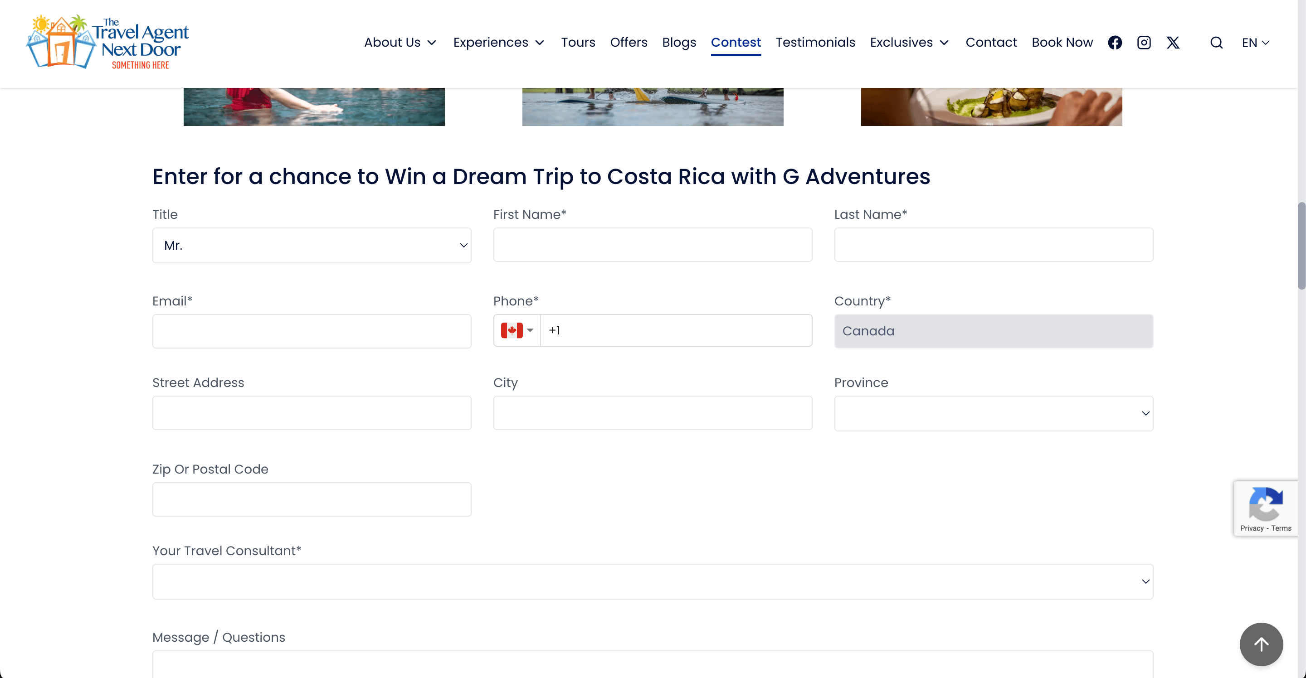Open the Facebook page icon

(1114, 43)
